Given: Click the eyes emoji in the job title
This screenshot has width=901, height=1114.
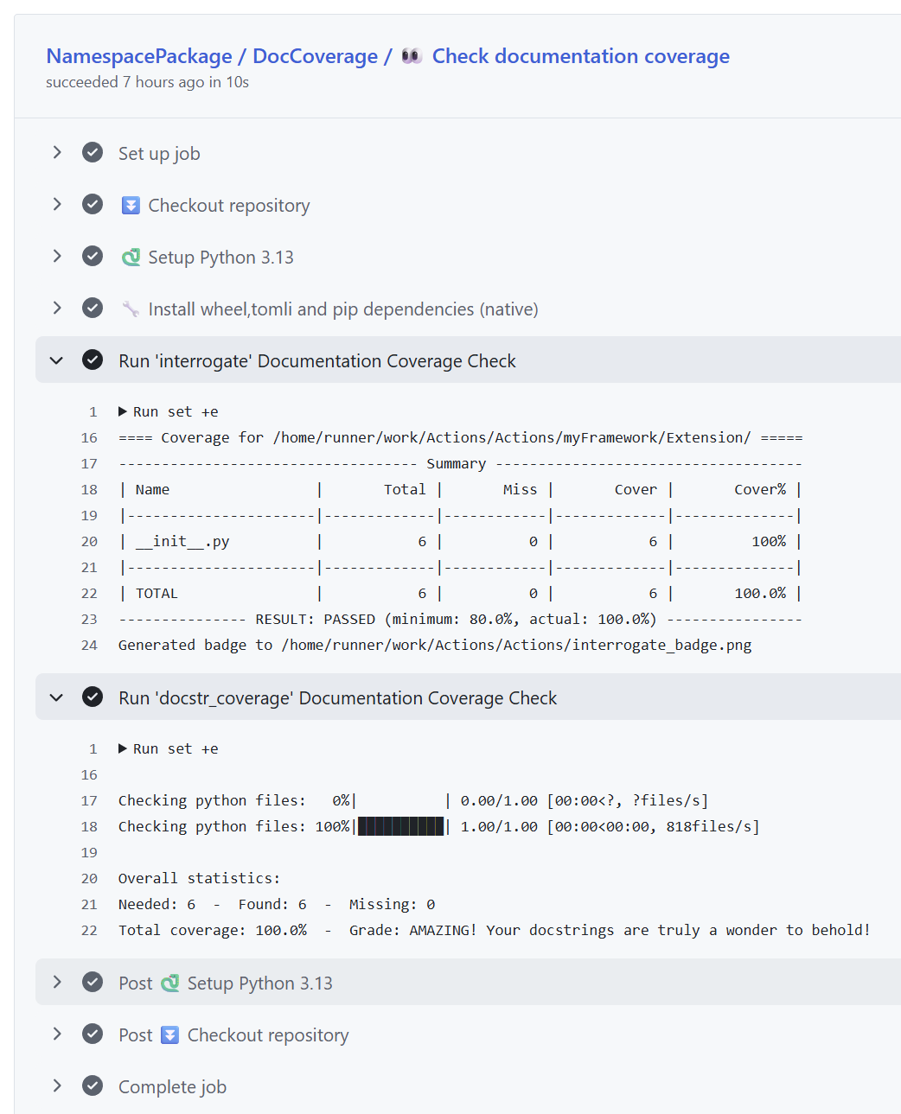Looking at the screenshot, I should pyautogui.click(x=412, y=56).
